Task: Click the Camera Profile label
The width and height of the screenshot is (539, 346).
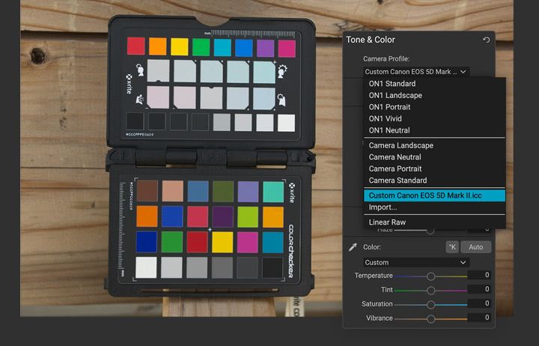Action: pos(386,59)
